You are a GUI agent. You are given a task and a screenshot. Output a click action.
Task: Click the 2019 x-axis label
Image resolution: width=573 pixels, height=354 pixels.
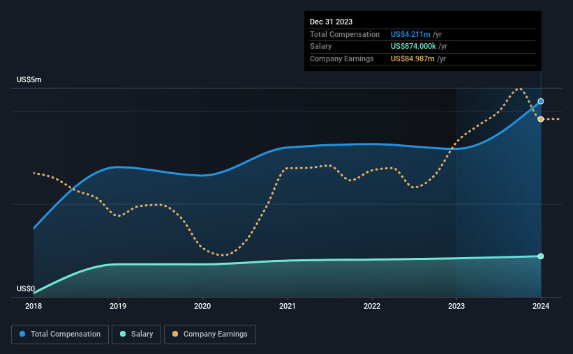pyautogui.click(x=118, y=306)
